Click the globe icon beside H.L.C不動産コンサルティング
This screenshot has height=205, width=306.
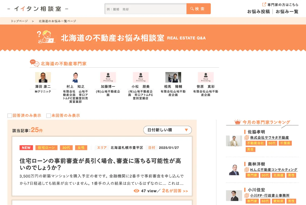pos(247,170)
